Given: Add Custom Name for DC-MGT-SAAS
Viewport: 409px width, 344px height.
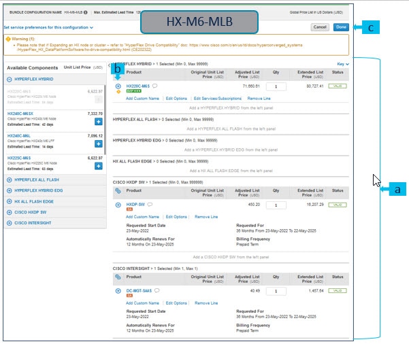Looking at the screenshot, I should click(142, 303).
